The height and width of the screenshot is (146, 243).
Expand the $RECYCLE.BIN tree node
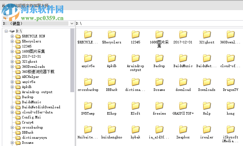12,36
